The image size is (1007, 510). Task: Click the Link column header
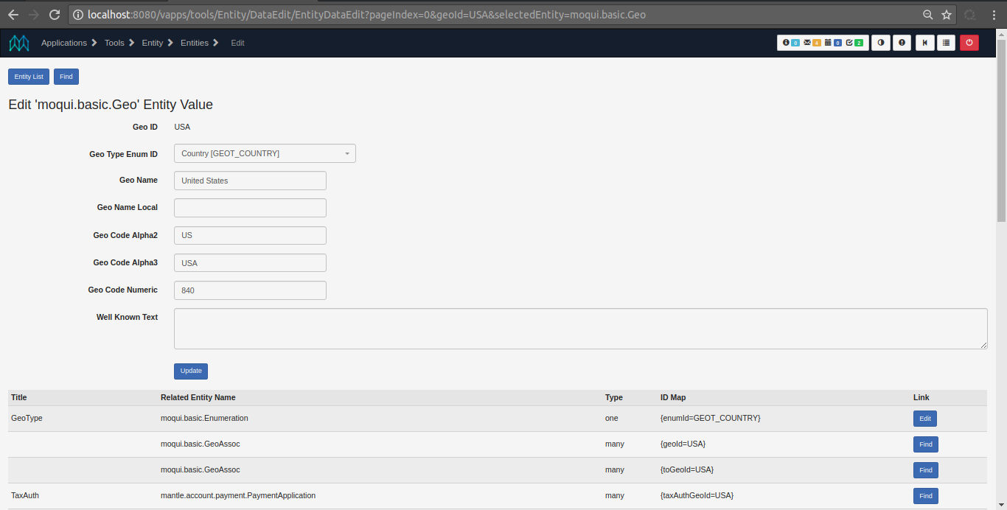pos(921,397)
